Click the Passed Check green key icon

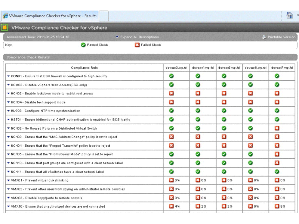pyautogui.click(x=83, y=45)
